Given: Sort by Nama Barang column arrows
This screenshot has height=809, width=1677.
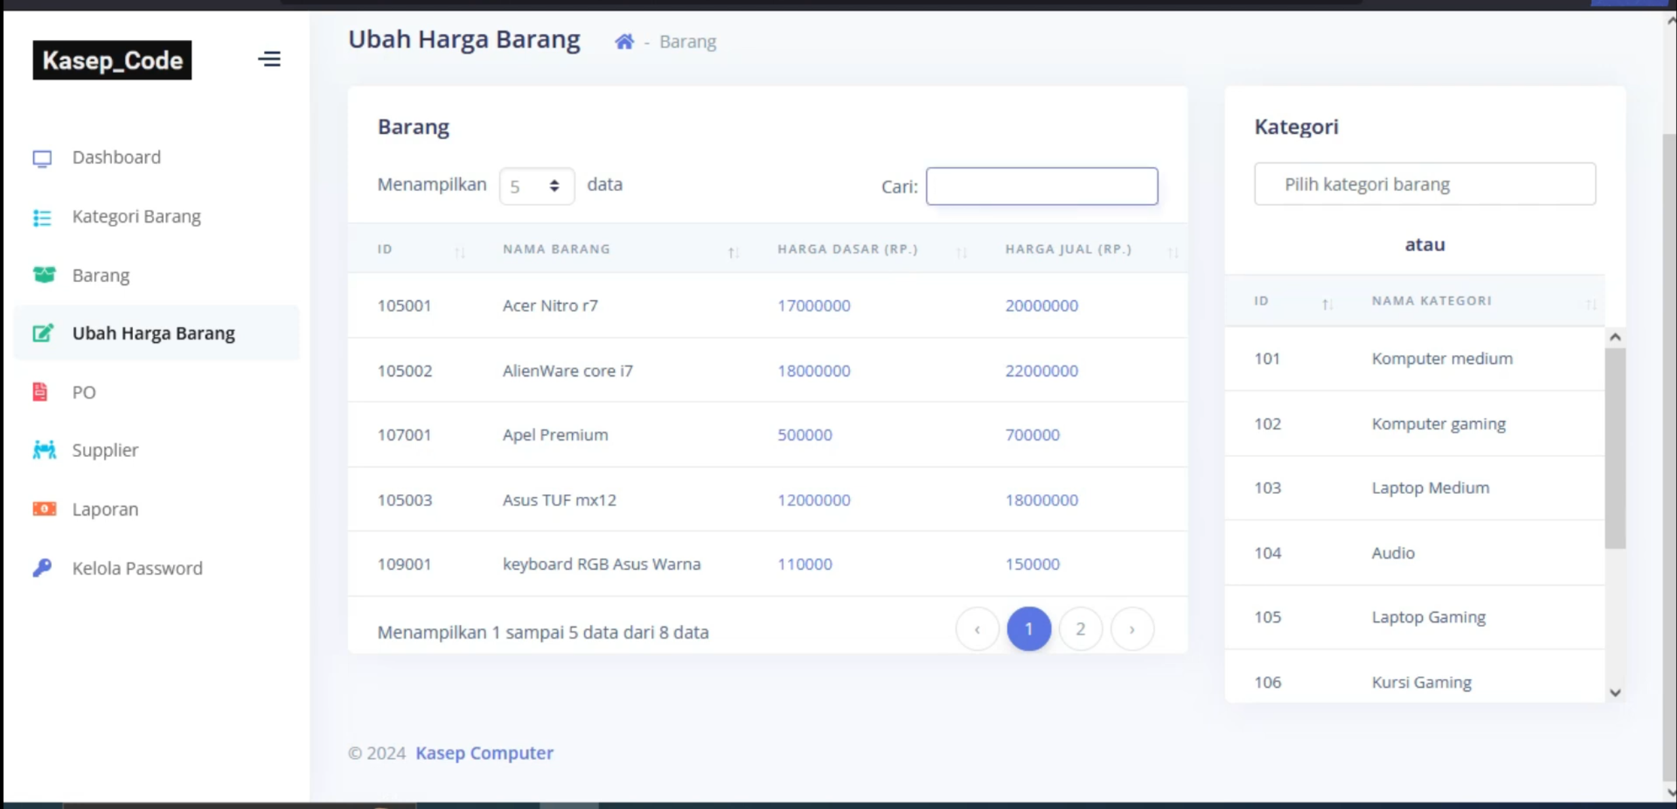Looking at the screenshot, I should pos(733,251).
